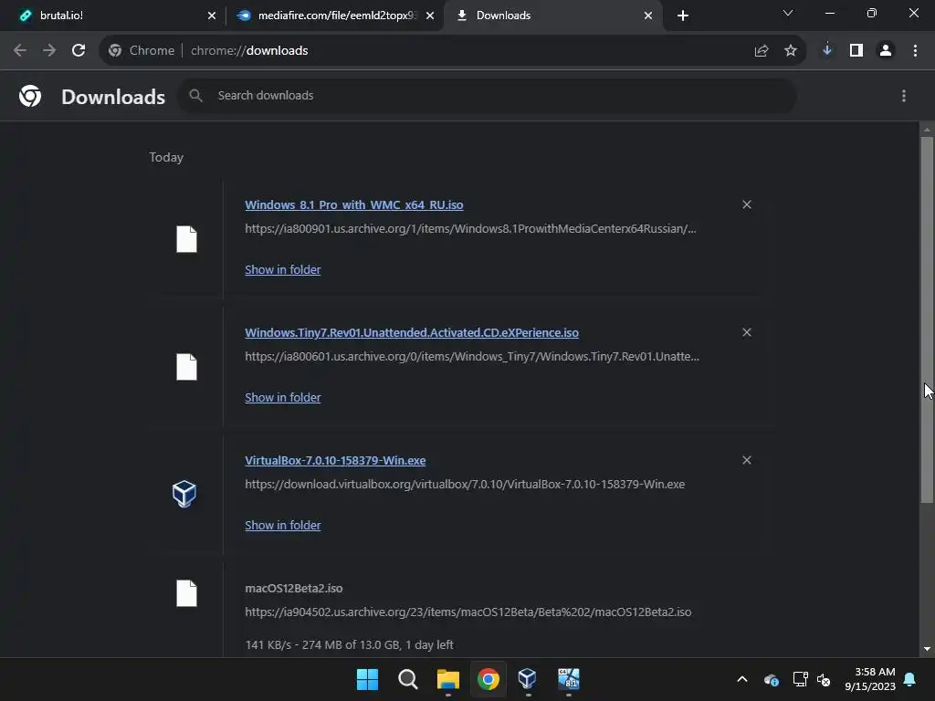Click the page scrollbar thumb
This screenshot has height=701, width=935.
(x=927, y=320)
